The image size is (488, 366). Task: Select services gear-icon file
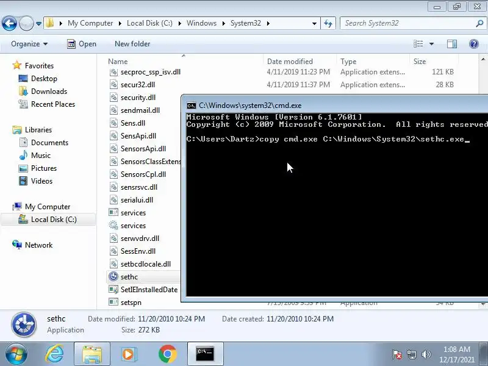pyautogui.click(x=113, y=225)
